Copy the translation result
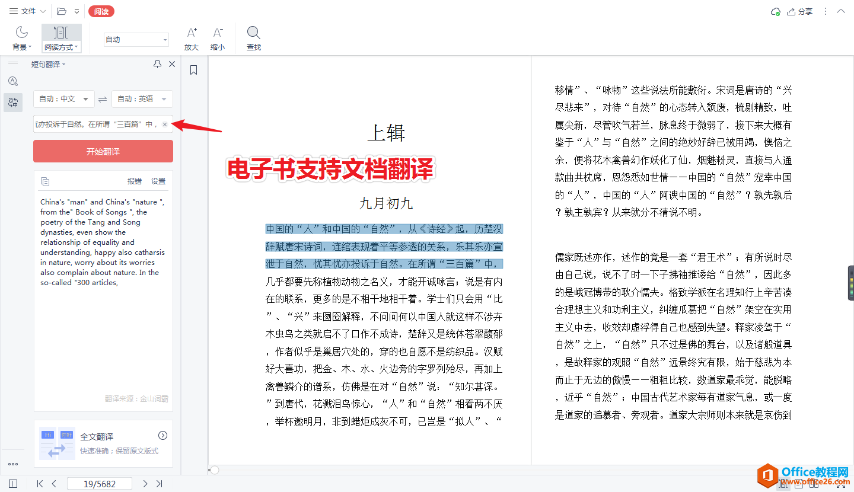 pos(45,181)
